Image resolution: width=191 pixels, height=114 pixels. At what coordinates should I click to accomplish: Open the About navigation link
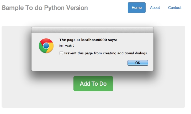coord(155,8)
